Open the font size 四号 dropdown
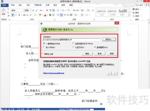This screenshot has width=150, height=111. coord(30,10)
